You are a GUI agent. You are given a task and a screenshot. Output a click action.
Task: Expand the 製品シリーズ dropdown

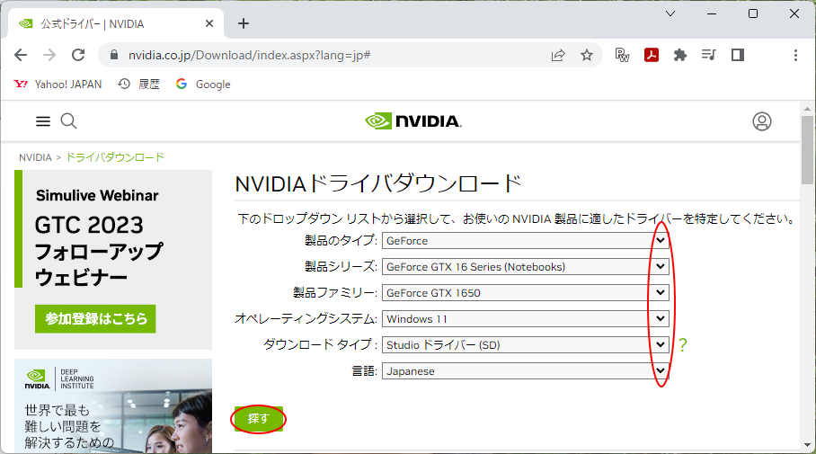[x=525, y=267]
